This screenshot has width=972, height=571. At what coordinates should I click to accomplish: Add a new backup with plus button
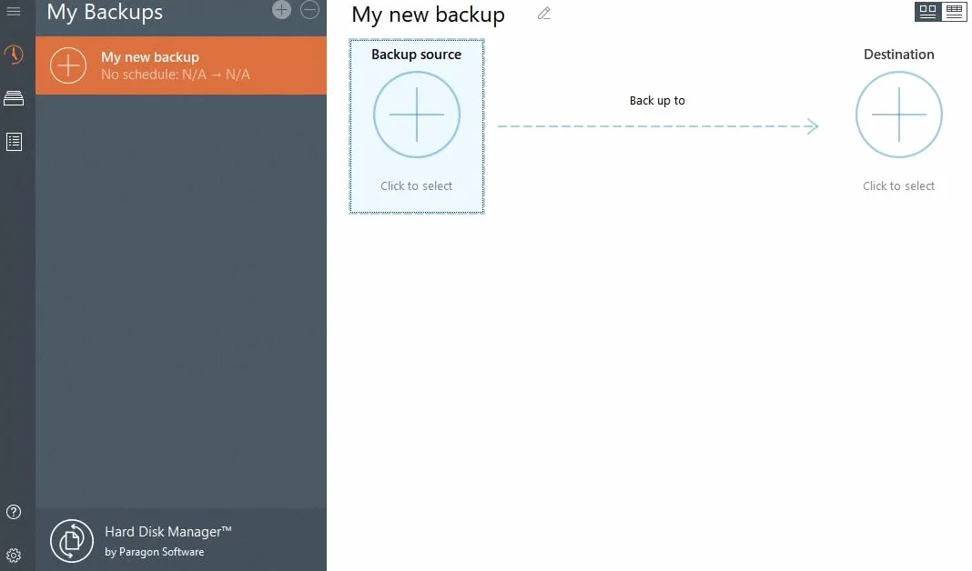[281, 9]
